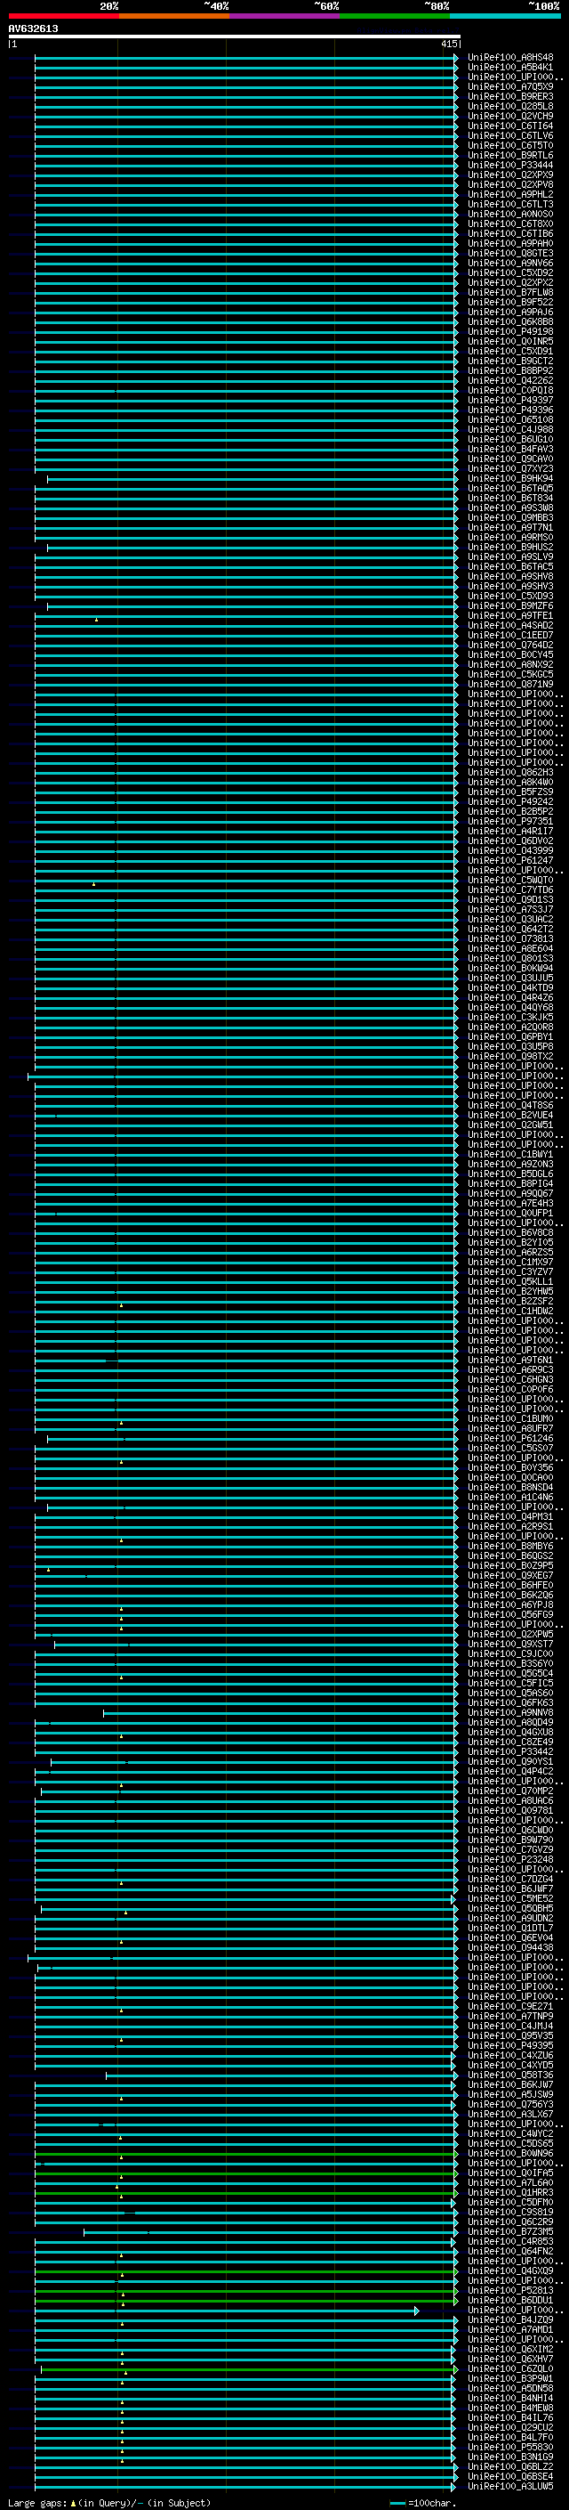Screen dimensions: 569x2510
Task: Select the UniRef100_Q42262 label
Action: point(510,381)
